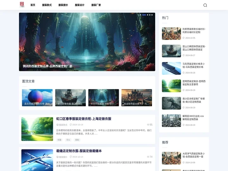The height and width of the screenshot is (171, 228).
Task: Jump to the last carousel dot
Action: click(x=152, y=15)
